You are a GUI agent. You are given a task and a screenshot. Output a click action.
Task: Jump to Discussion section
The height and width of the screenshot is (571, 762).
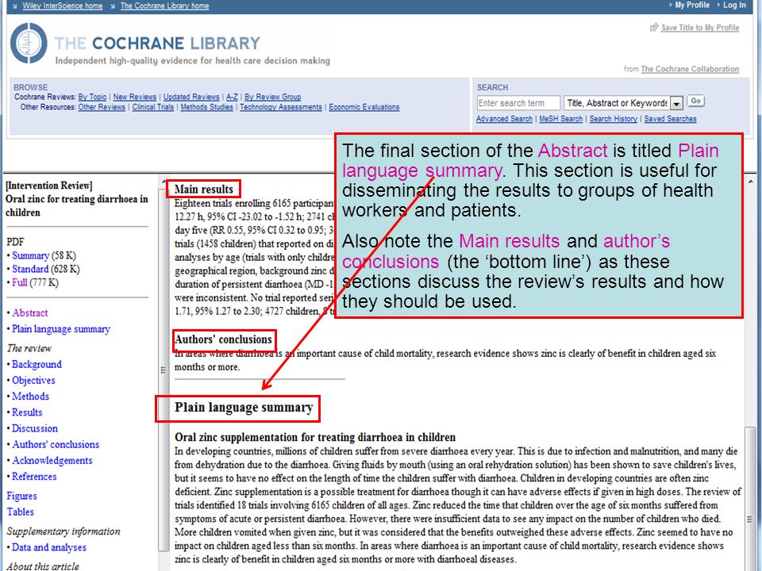tap(34, 428)
